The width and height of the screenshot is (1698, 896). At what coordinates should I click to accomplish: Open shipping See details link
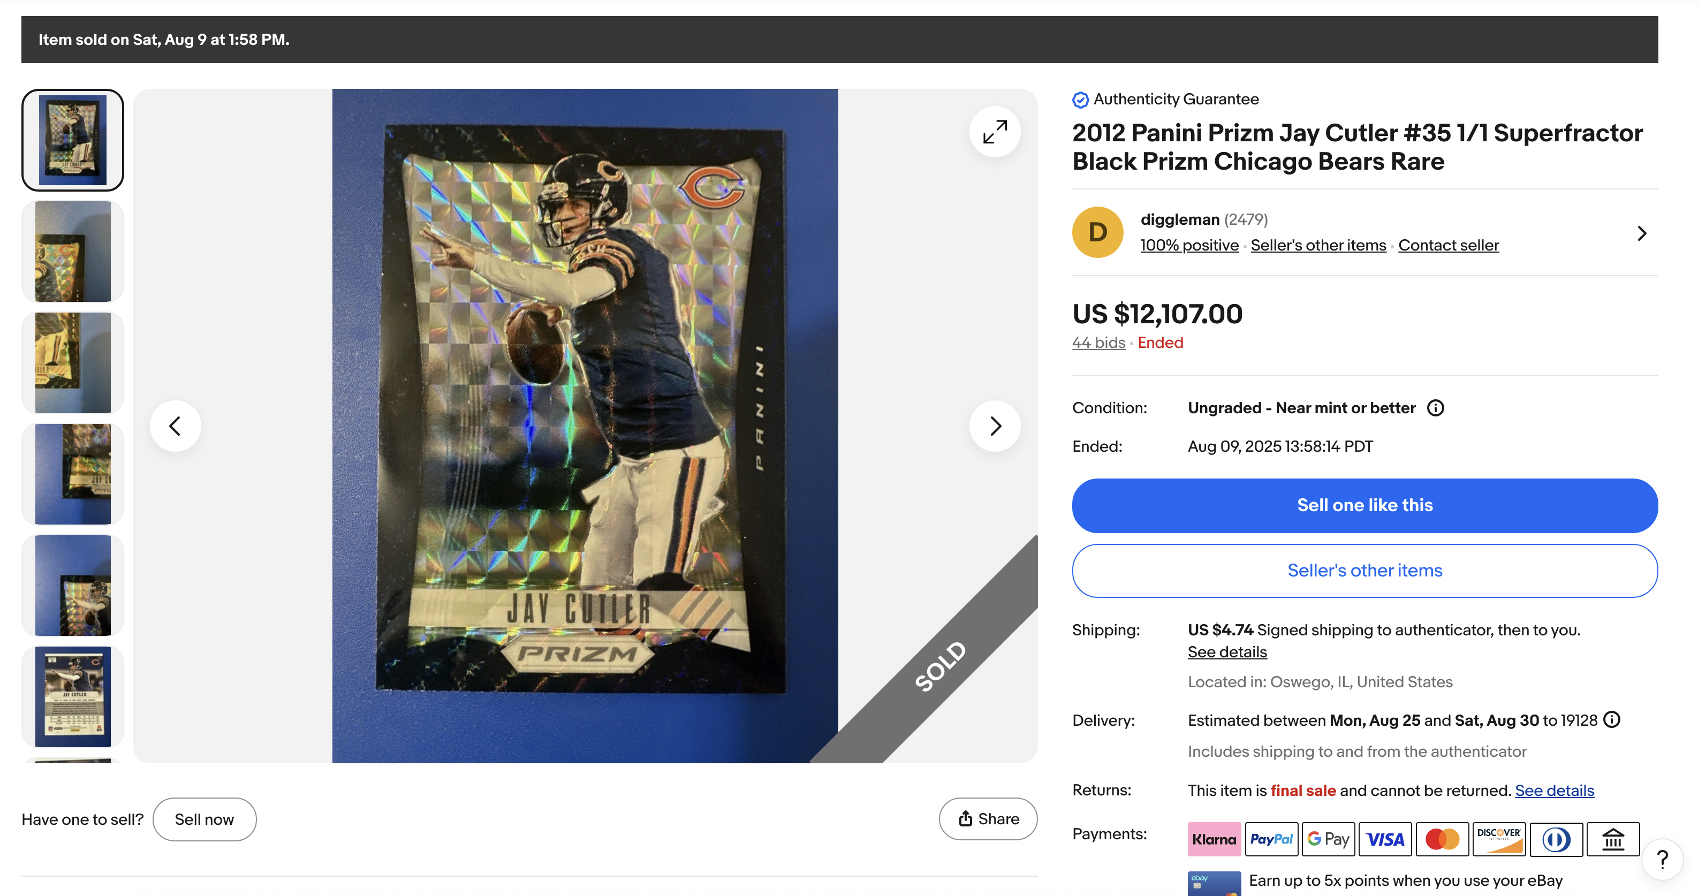pyautogui.click(x=1227, y=652)
